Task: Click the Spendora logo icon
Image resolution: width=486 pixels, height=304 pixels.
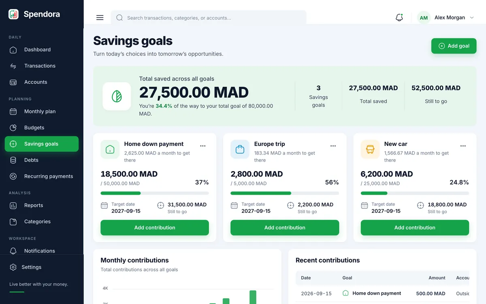Action: coord(13,14)
